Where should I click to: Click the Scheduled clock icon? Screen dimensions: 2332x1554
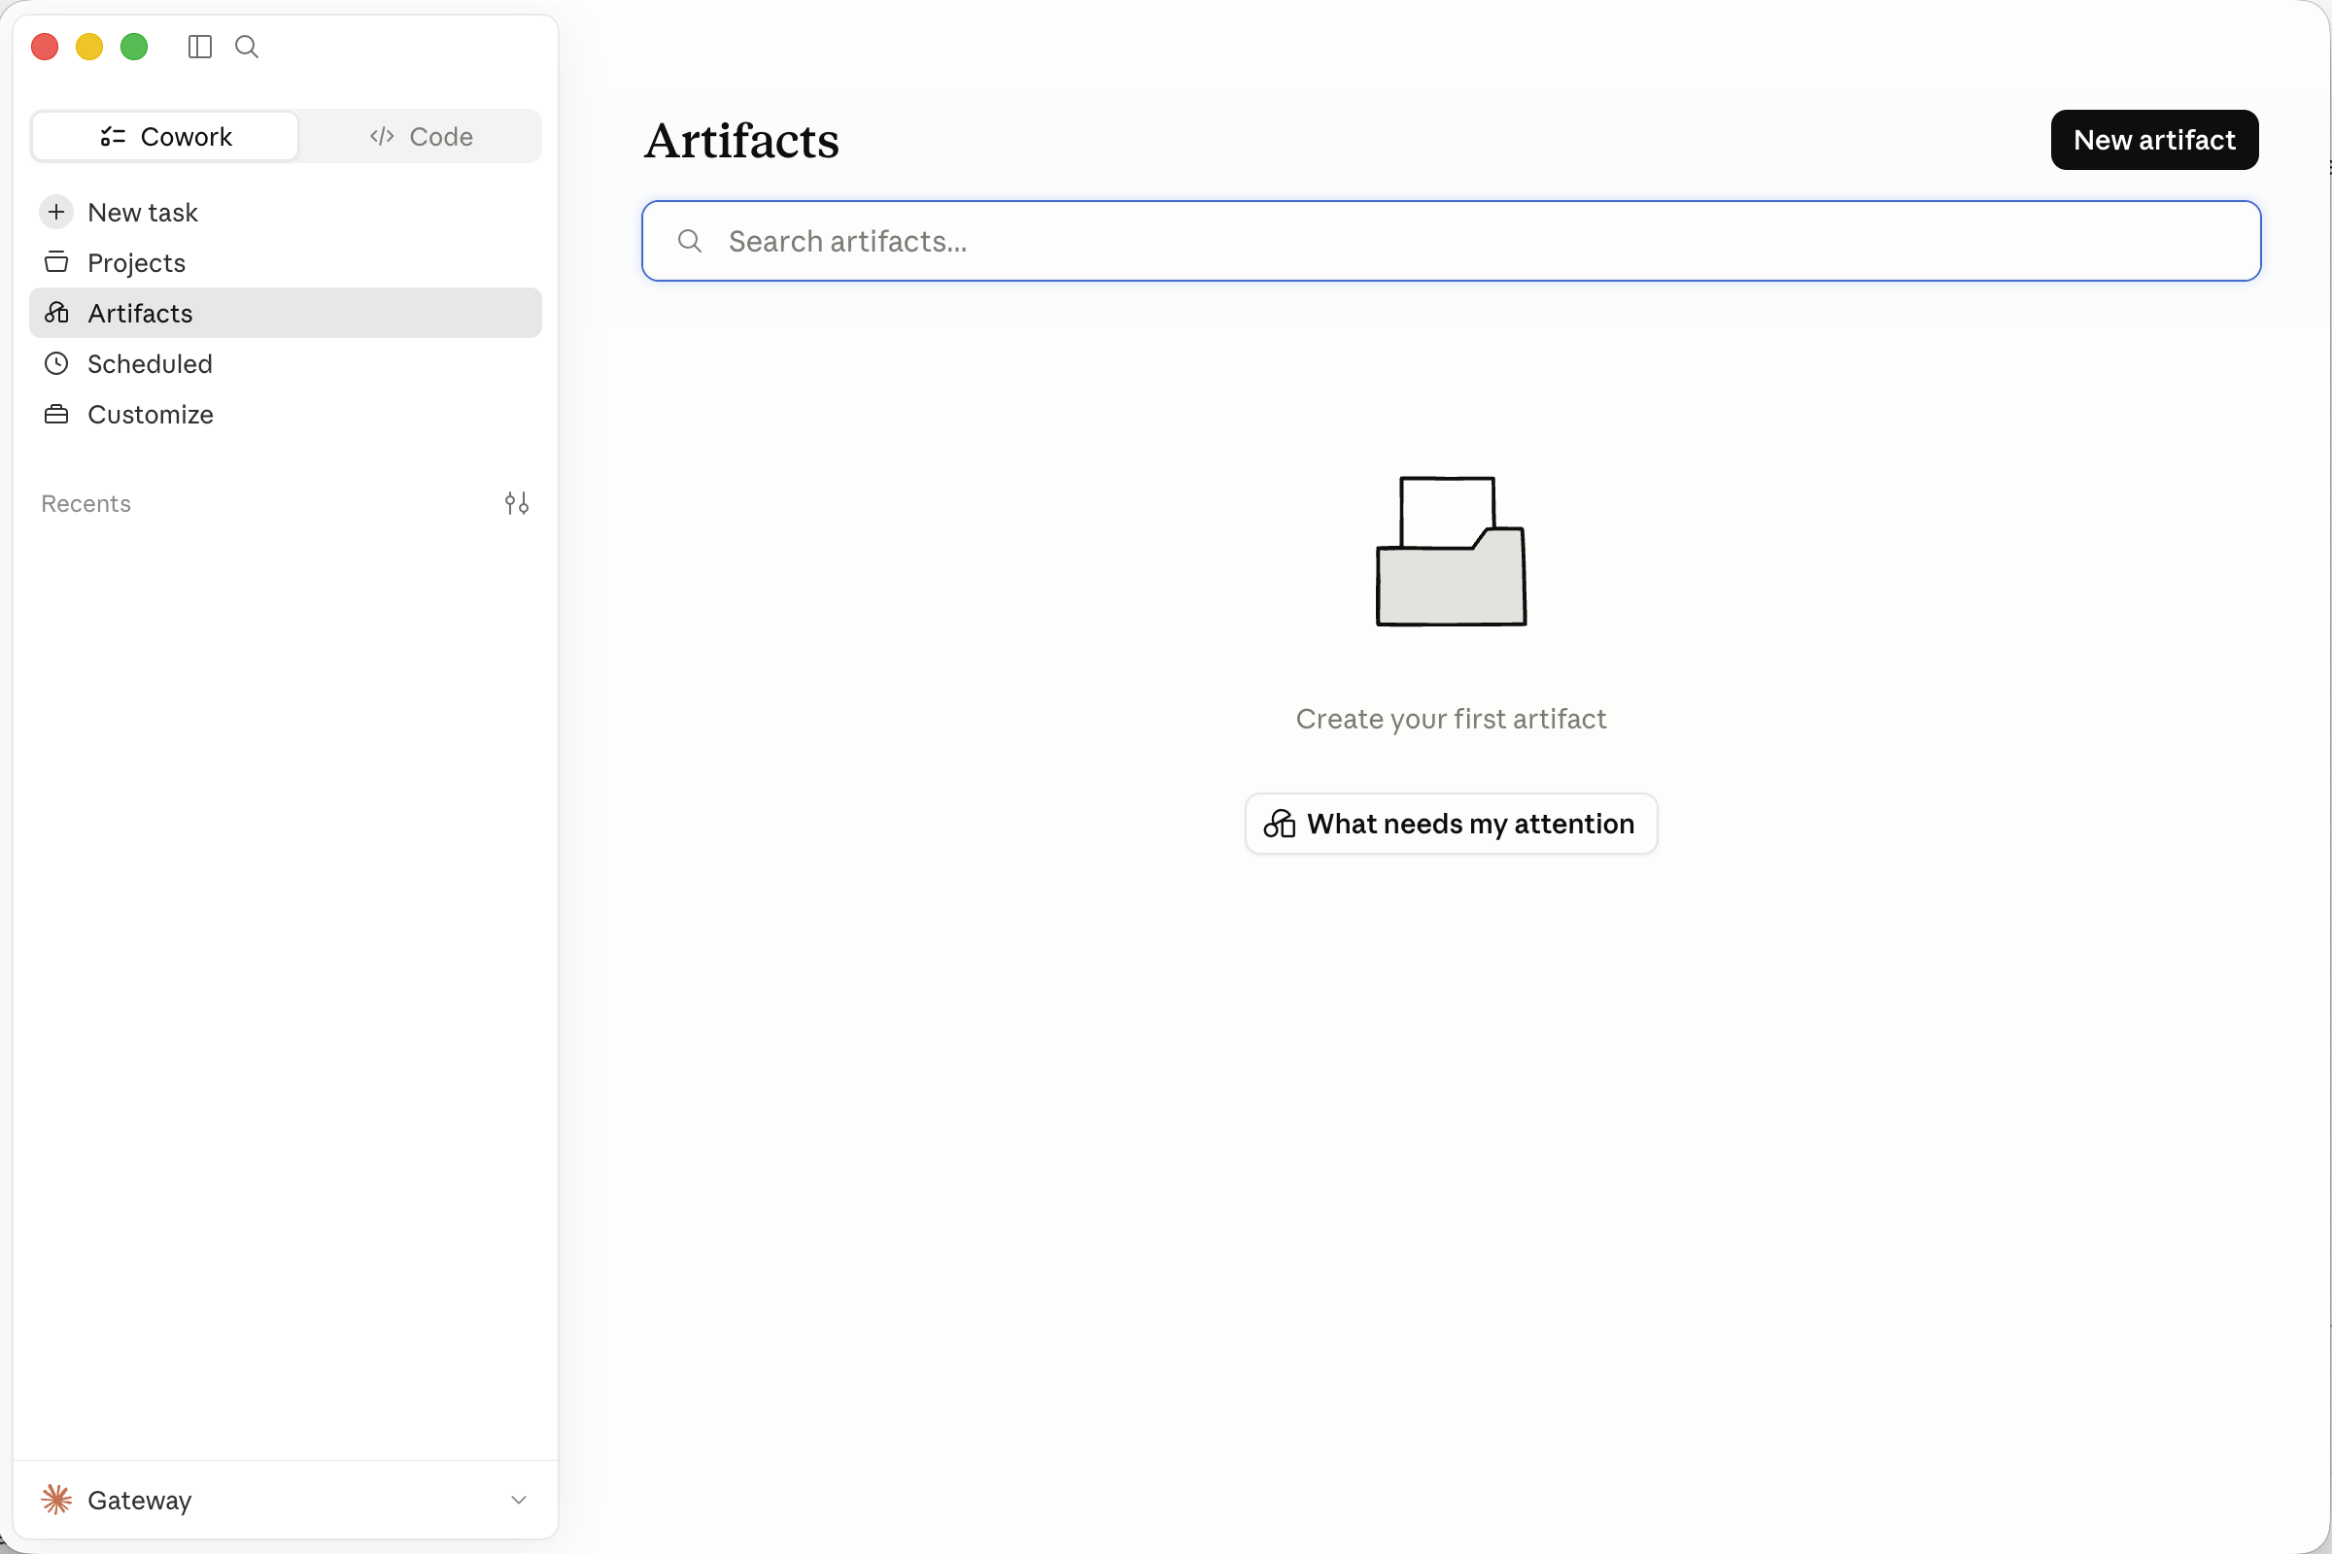pos(56,363)
